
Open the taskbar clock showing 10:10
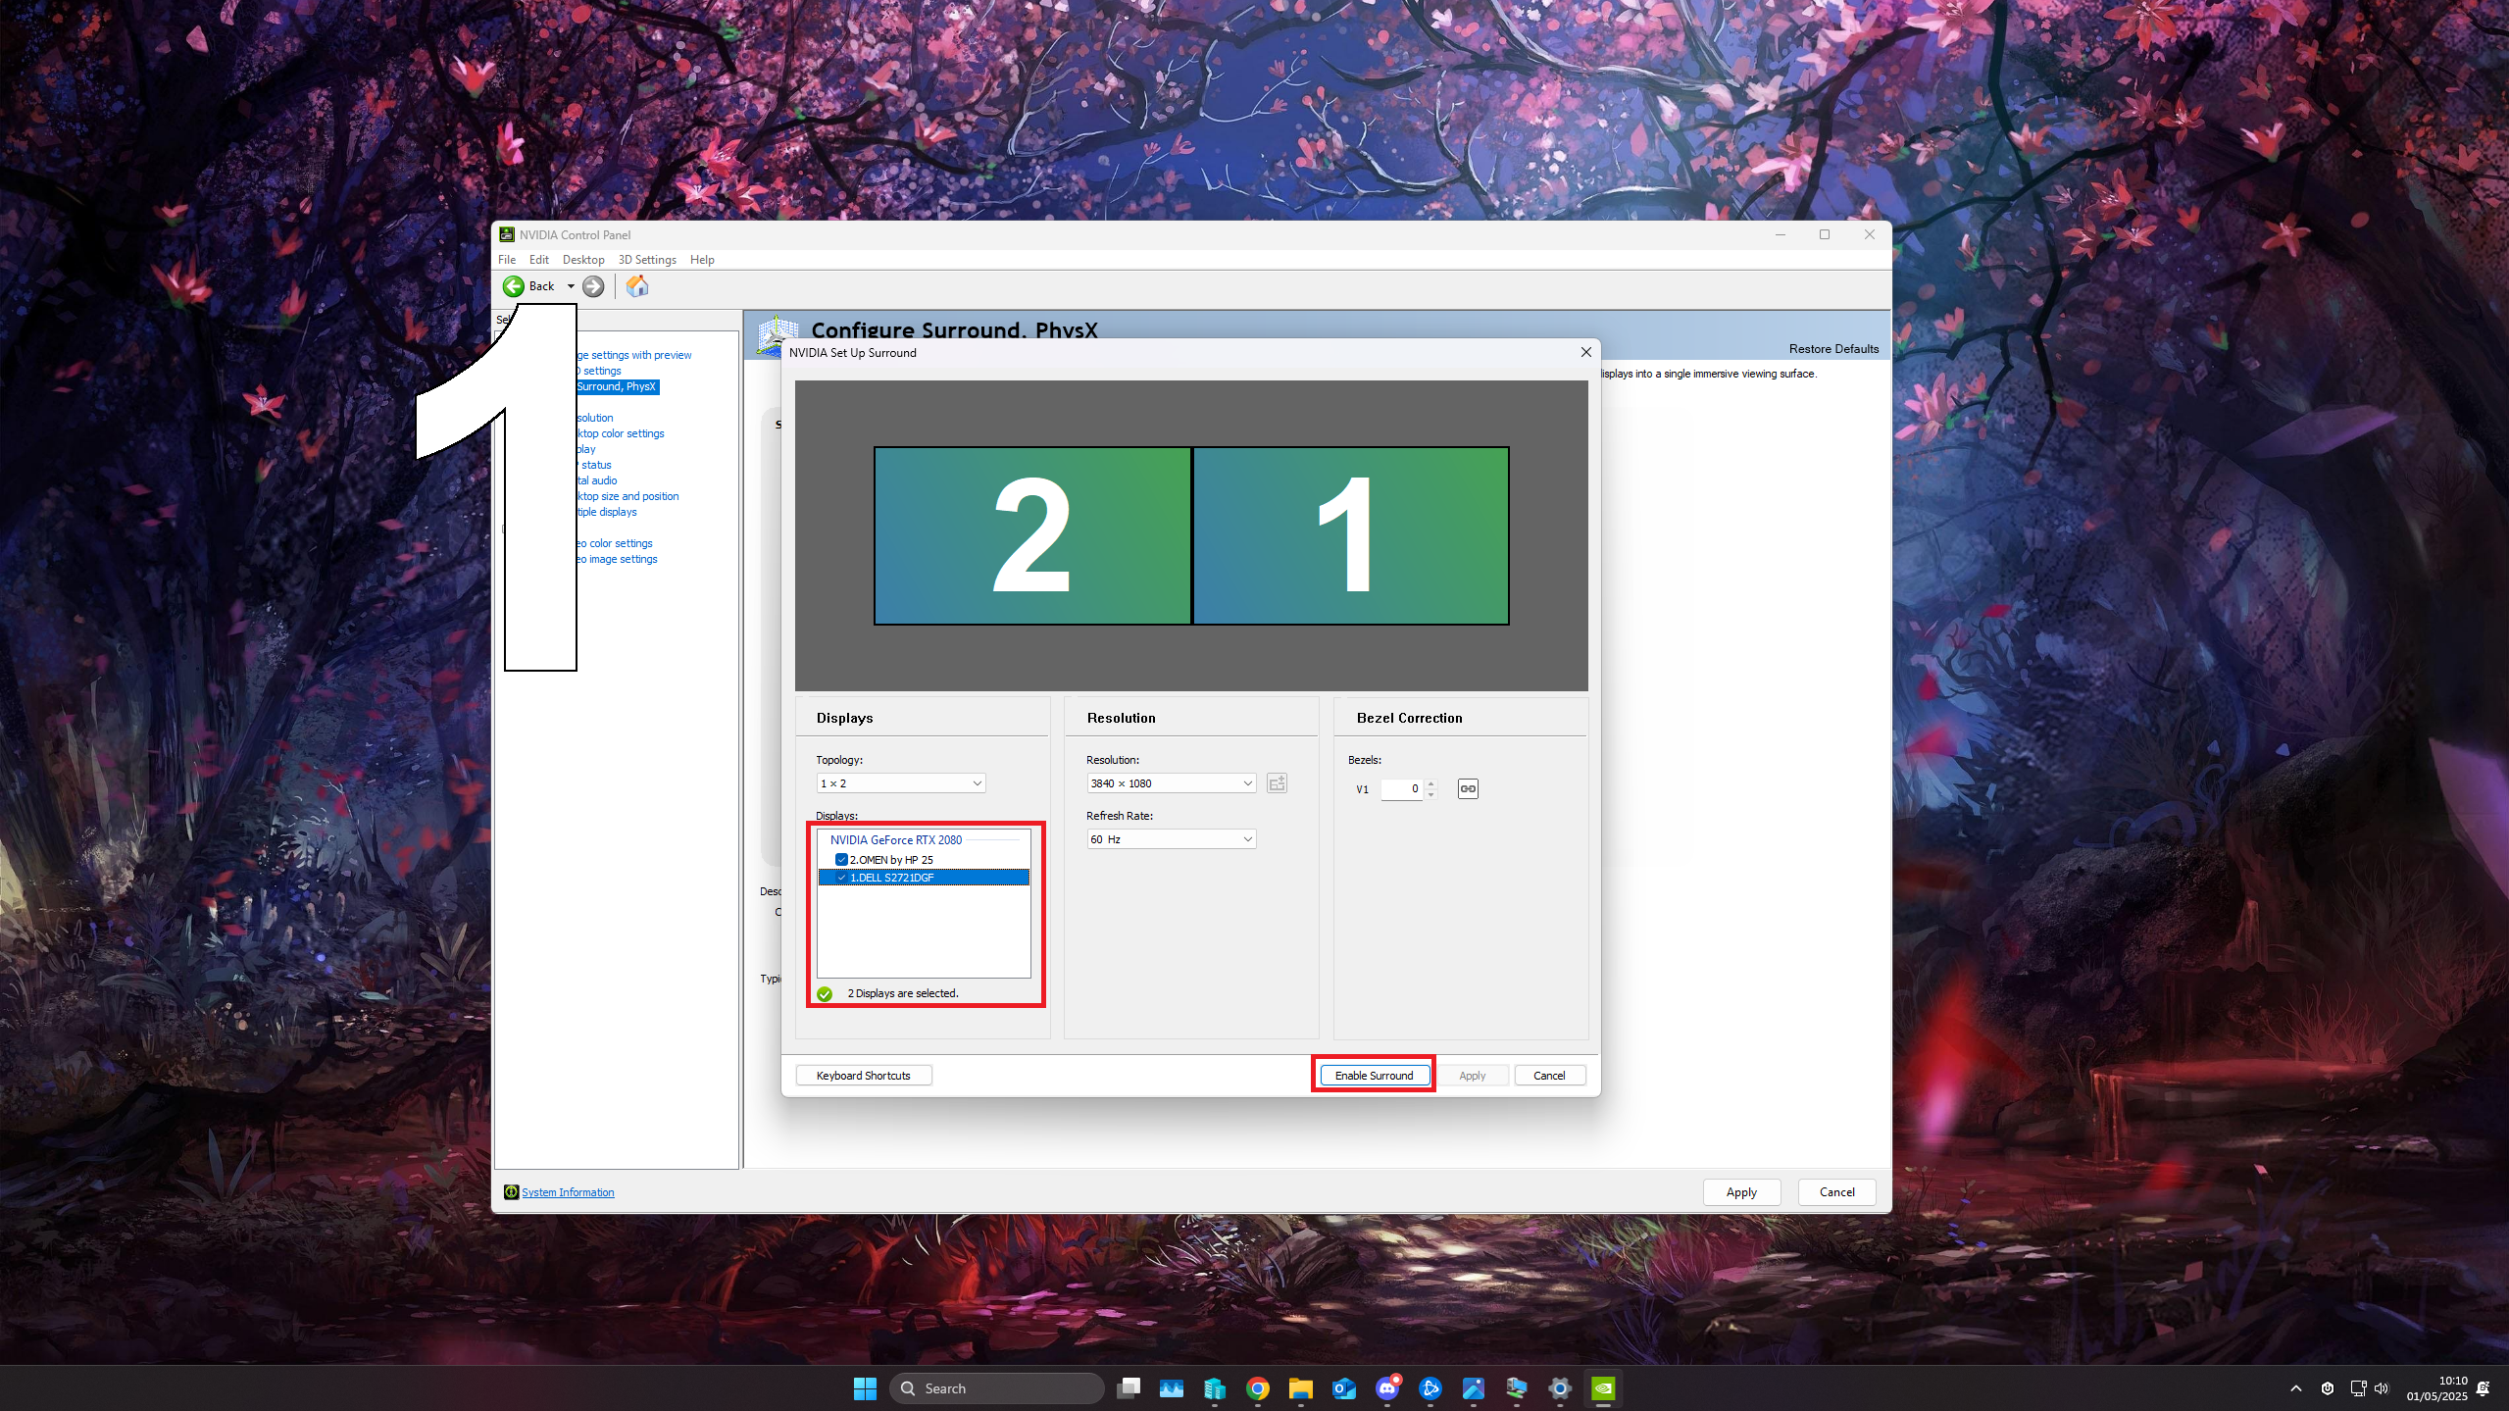[x=2436, y=1388]
